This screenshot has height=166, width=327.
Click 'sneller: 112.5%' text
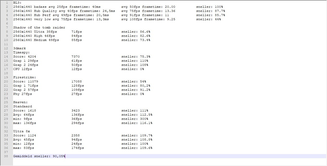pyautogui.click(x=137, y=115)
